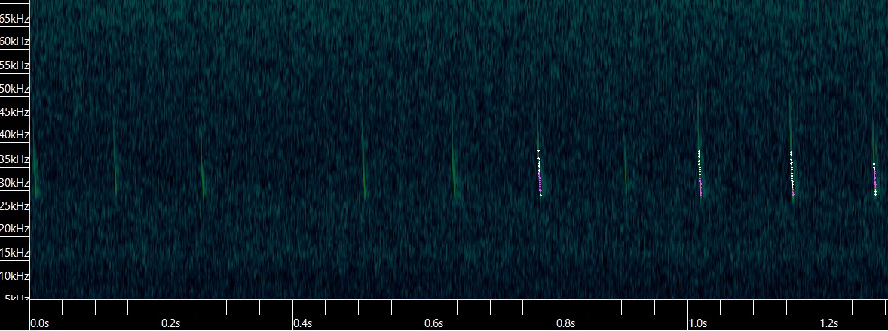The image size is (888, 331).
Task: Click the dotted call pulse just after 1.0s
Action: (700, 175)
